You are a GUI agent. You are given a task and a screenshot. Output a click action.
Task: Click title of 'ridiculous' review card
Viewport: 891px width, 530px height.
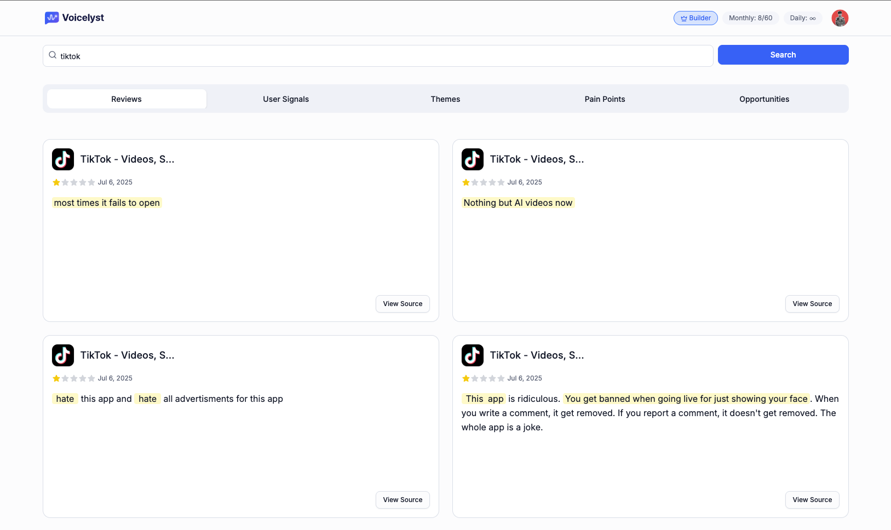coord(537,355)
